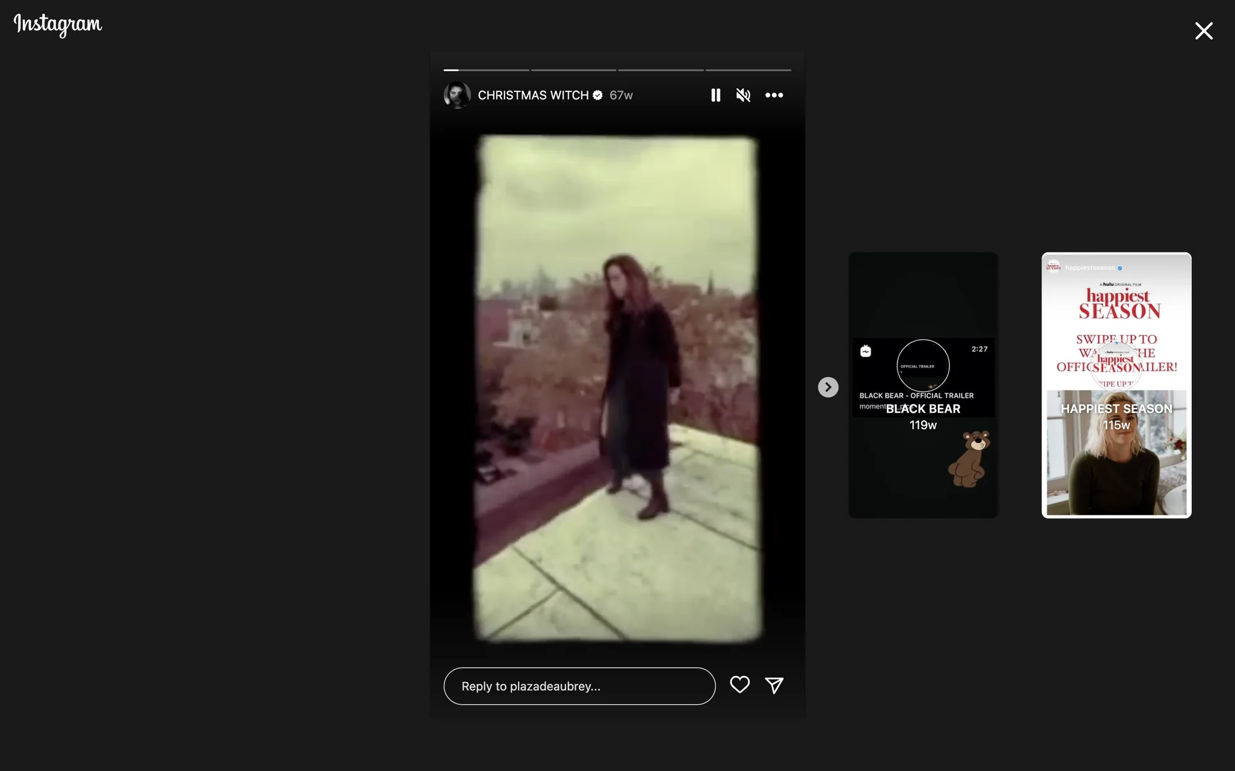The width and height of the screenshot is (1235, 771).
Task: Click the verified badge beside CHRISTMAS WITCH
Action: tap(598, 95)
